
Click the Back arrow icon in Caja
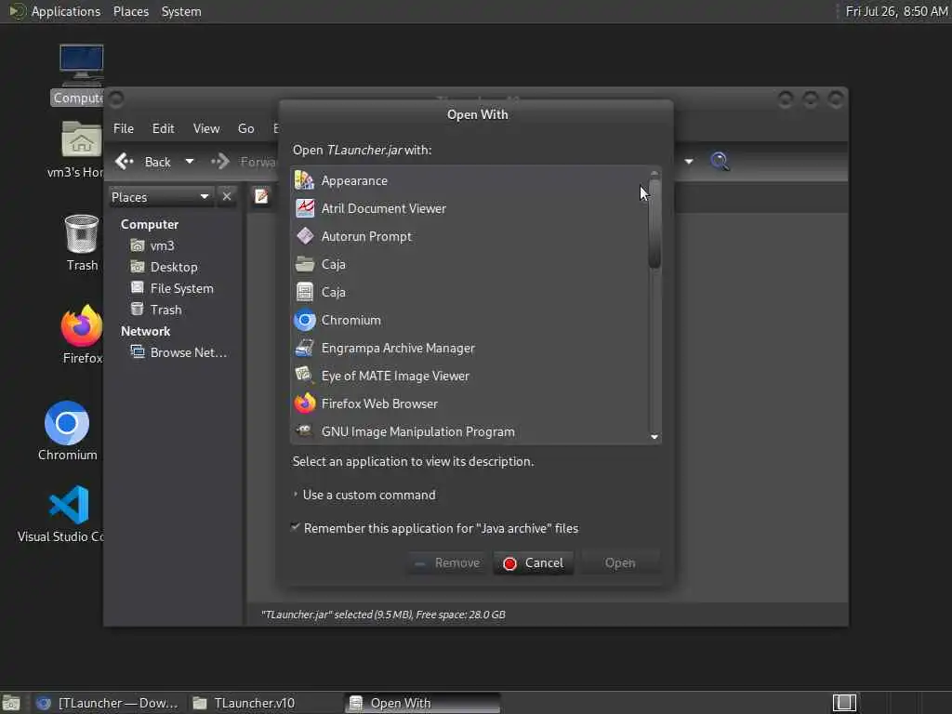coord(125,162)
